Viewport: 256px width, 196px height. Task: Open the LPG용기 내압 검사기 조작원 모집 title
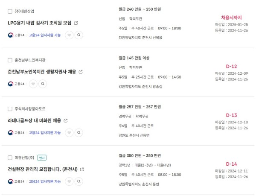click(40, 23)
